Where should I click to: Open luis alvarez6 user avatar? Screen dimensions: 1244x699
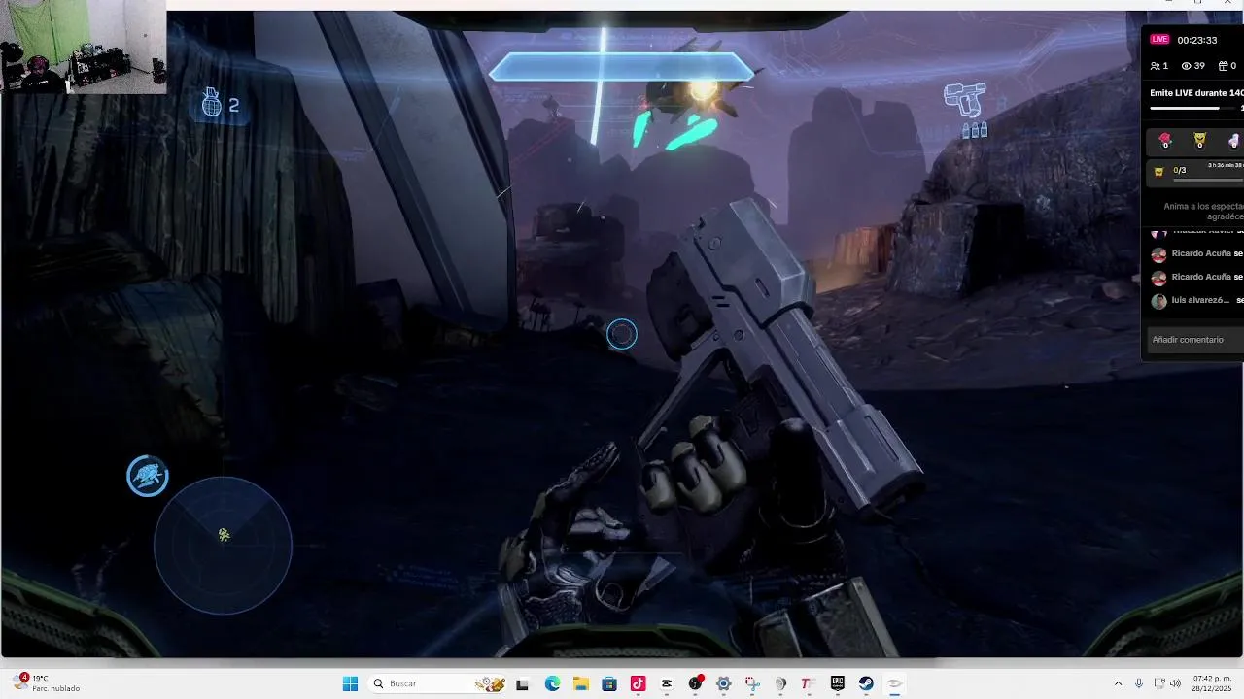[x=1158, y=301]
